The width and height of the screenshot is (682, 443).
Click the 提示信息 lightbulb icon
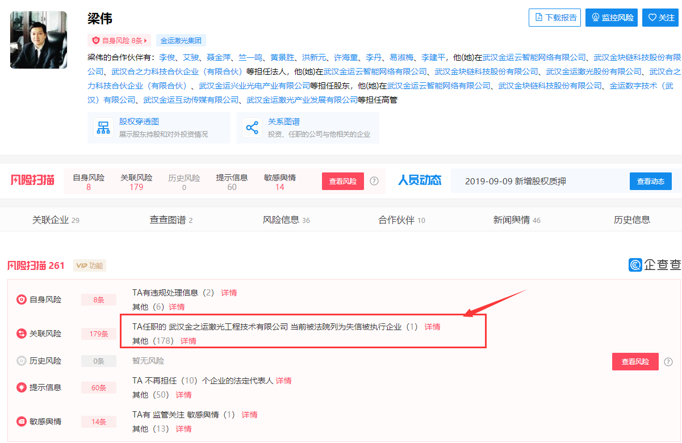(22, 387)
